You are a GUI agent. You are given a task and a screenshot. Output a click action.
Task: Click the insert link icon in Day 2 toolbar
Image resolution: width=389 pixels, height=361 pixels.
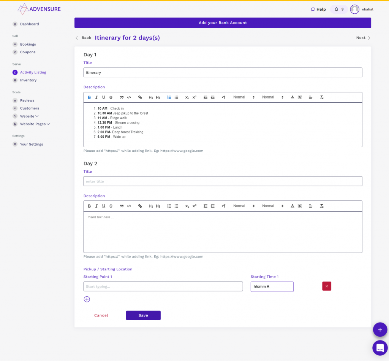click(140, 206)
